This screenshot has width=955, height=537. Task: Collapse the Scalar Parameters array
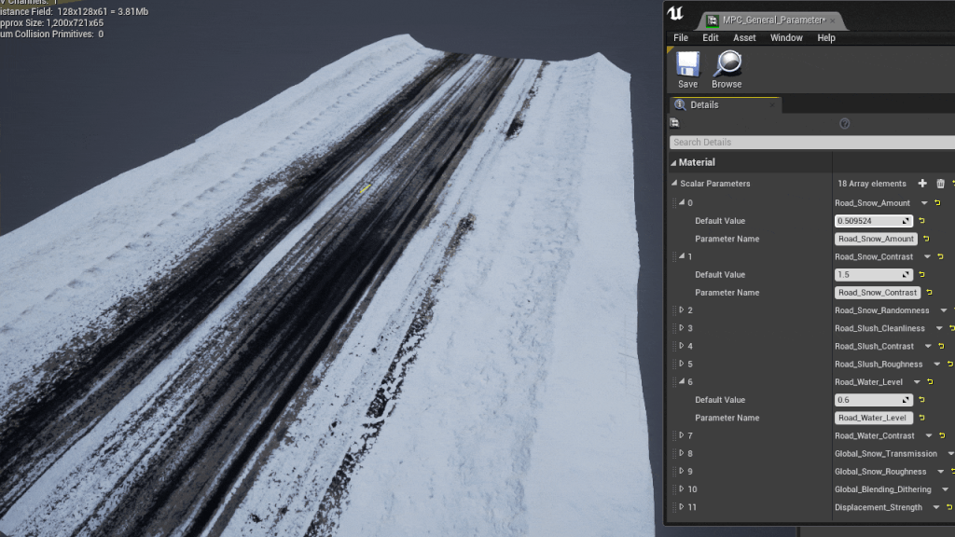click(674, 184)
